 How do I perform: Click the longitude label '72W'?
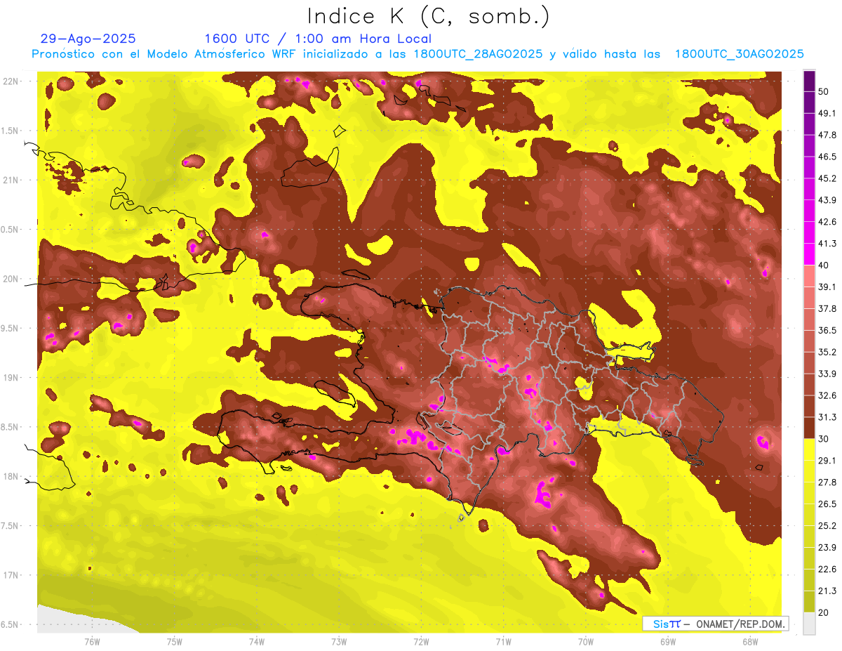[x=421, y=641]
